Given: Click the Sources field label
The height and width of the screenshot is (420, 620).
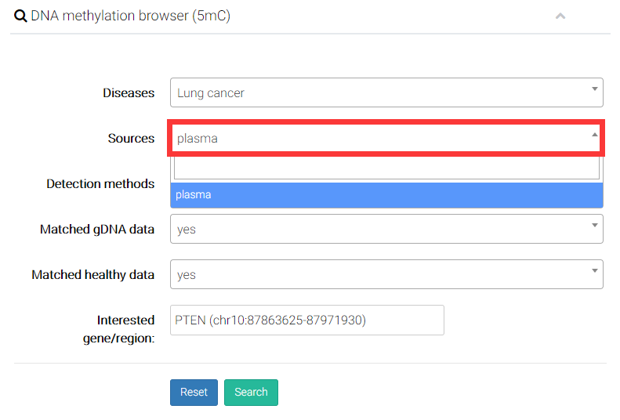Looking at the screenshot, I should 131,138.
